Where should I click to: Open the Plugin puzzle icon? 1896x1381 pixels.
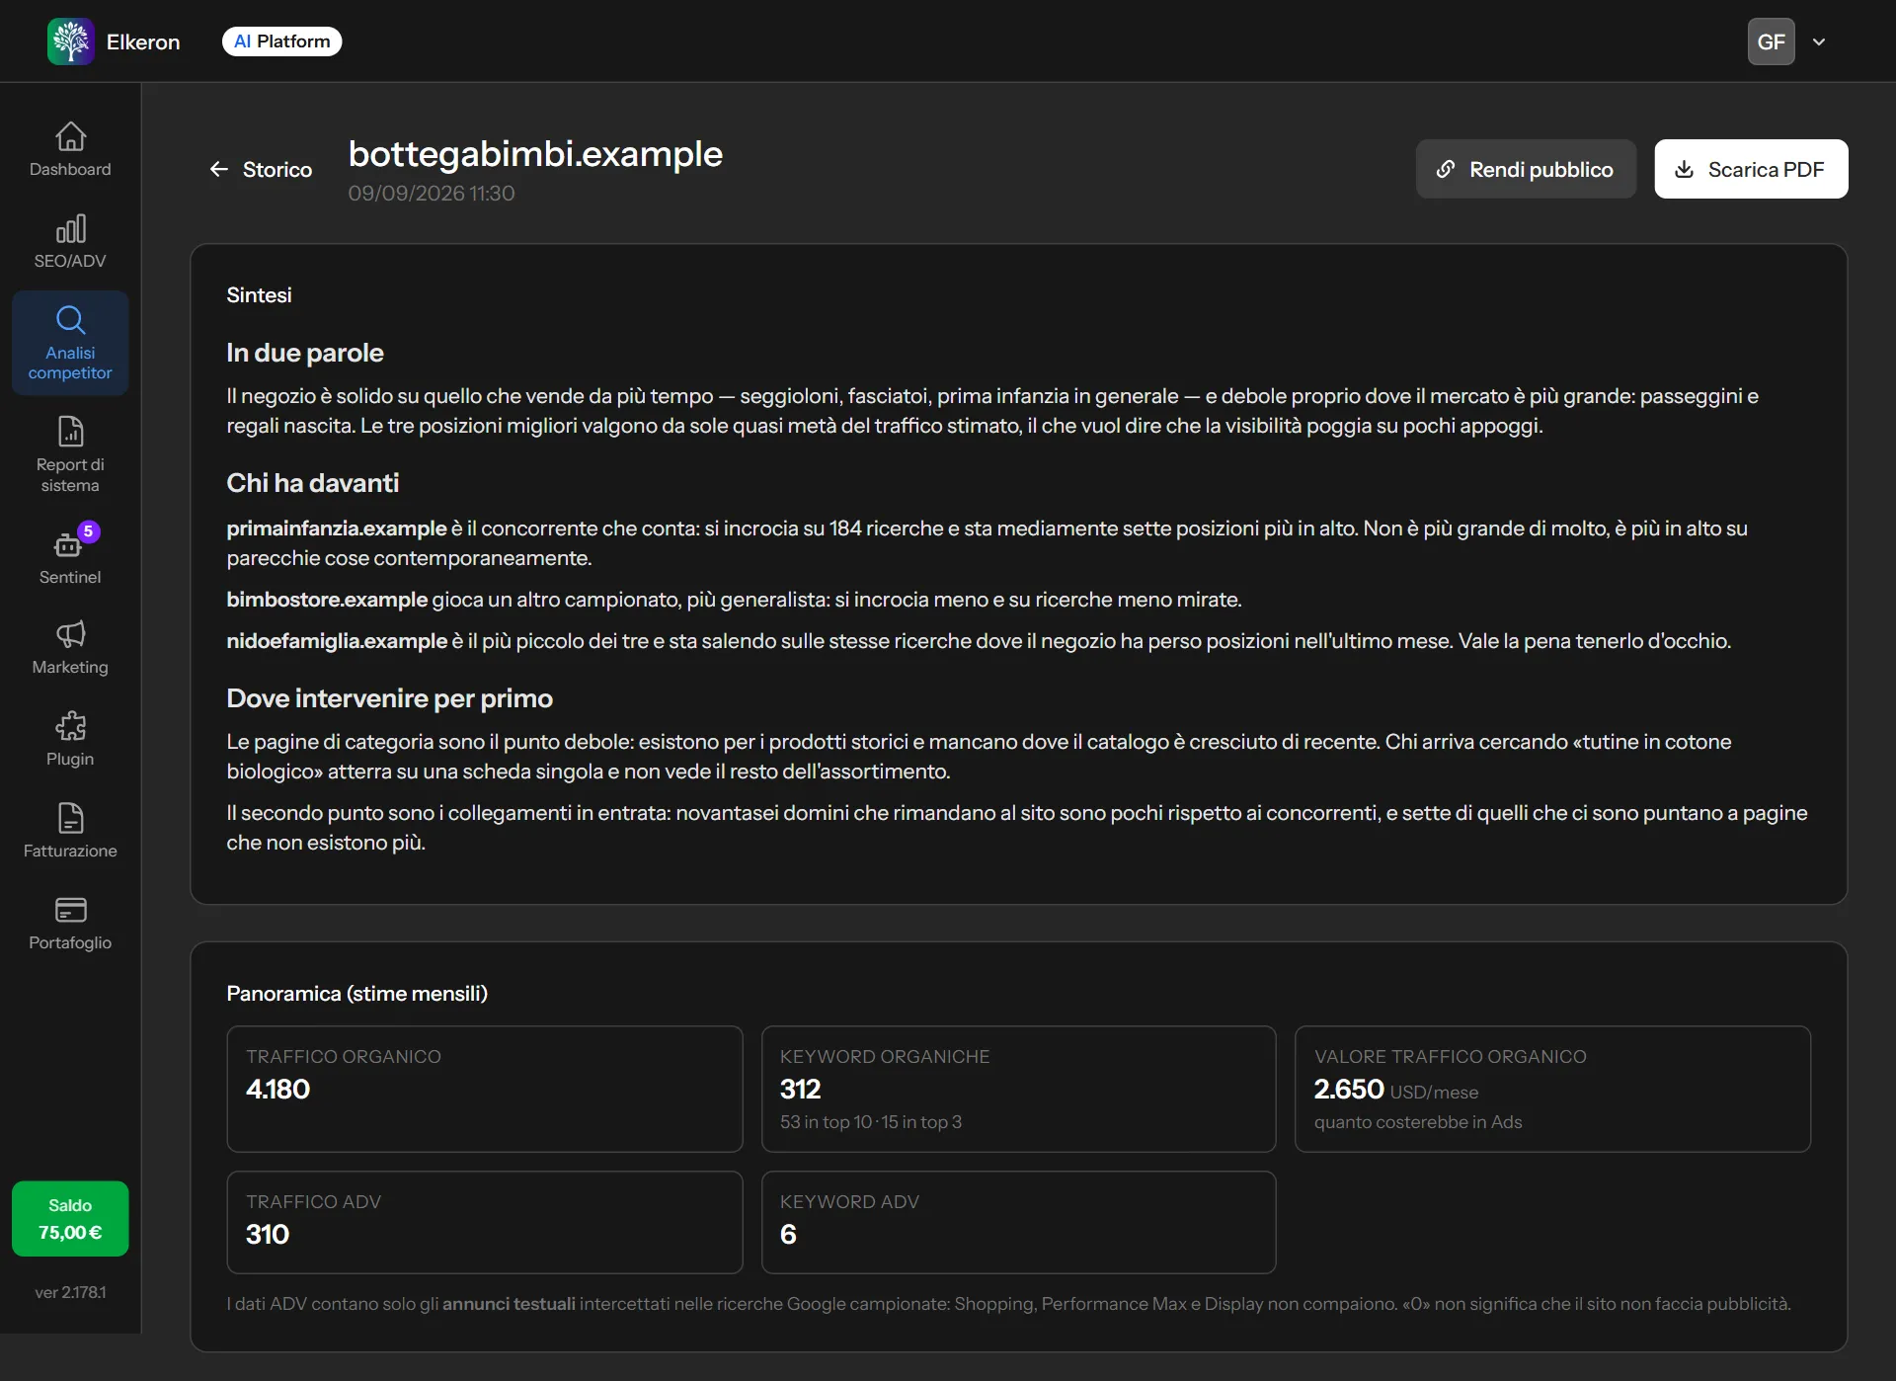click(70, 726)
